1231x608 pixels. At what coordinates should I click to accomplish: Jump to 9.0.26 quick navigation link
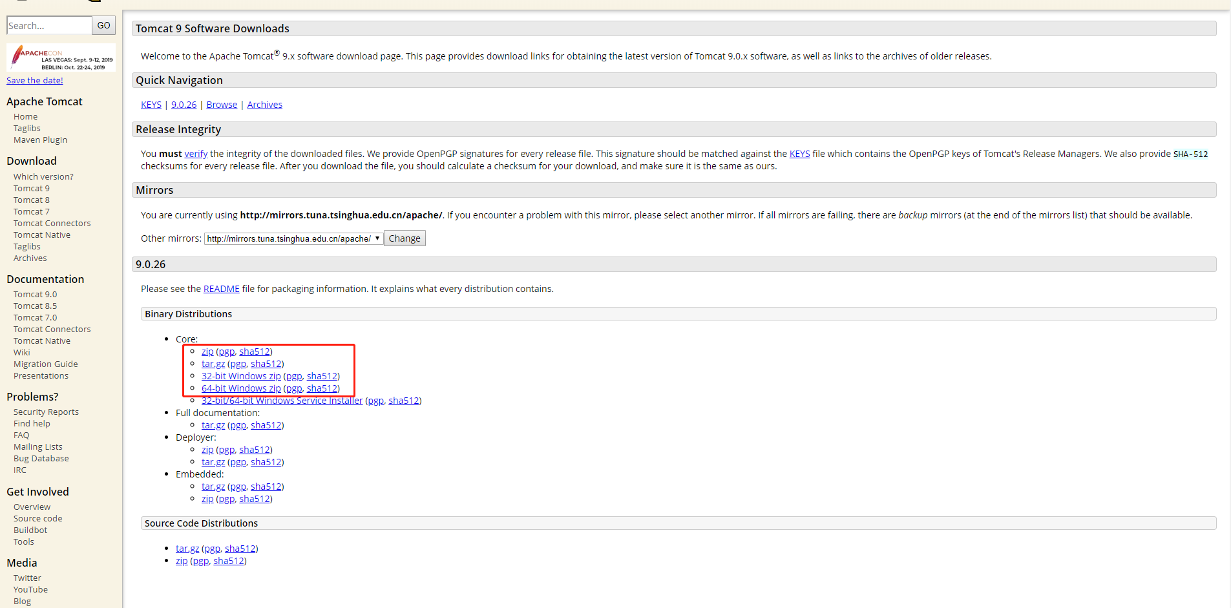184,105
